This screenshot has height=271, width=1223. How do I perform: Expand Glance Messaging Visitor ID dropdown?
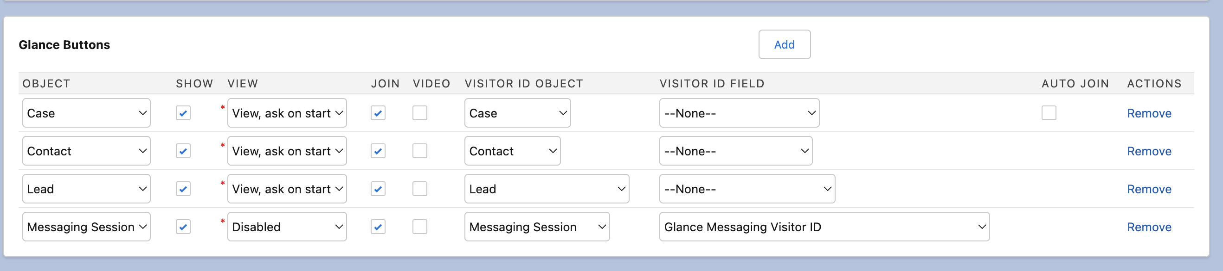pyautogui.click(x=824, y=227)
